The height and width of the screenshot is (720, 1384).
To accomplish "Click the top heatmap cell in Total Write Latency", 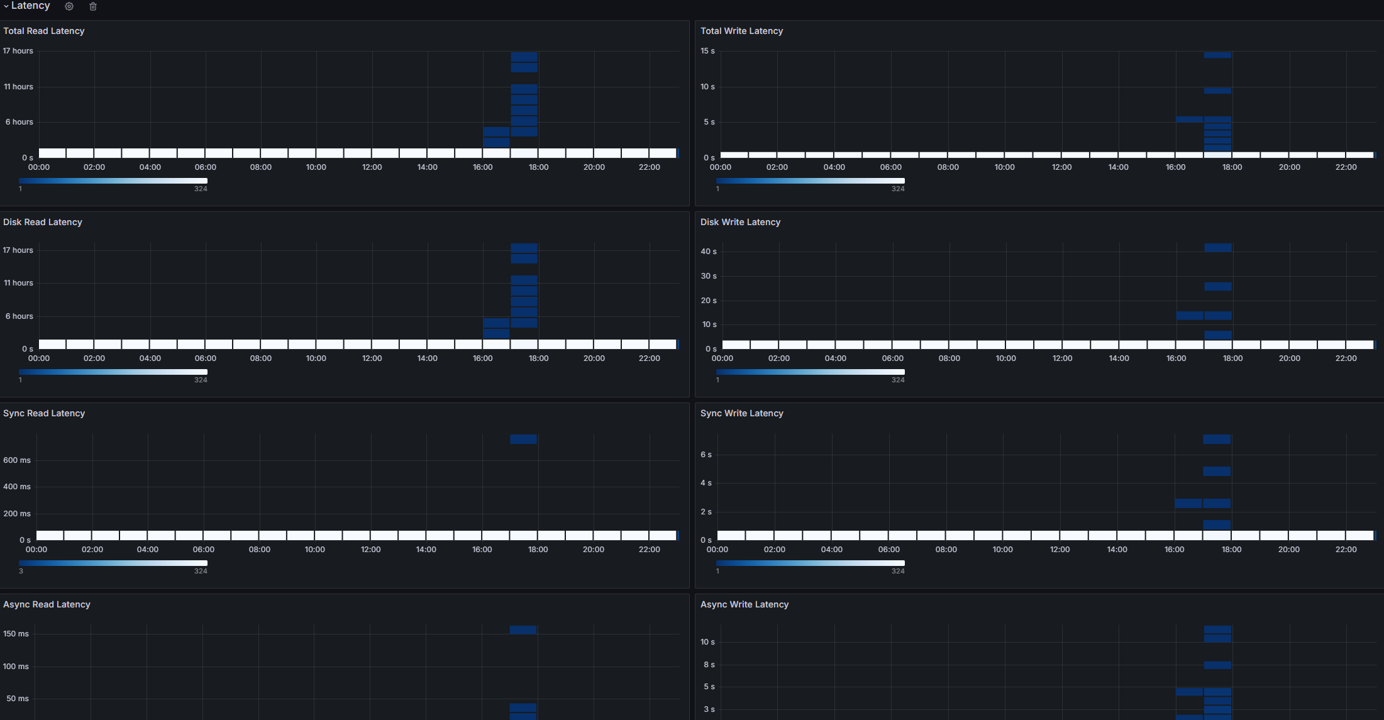I will pos(1217,55).
